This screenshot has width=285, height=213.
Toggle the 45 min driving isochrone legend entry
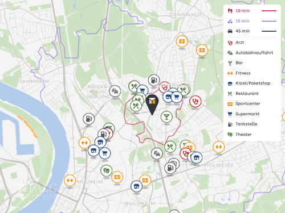252,31
